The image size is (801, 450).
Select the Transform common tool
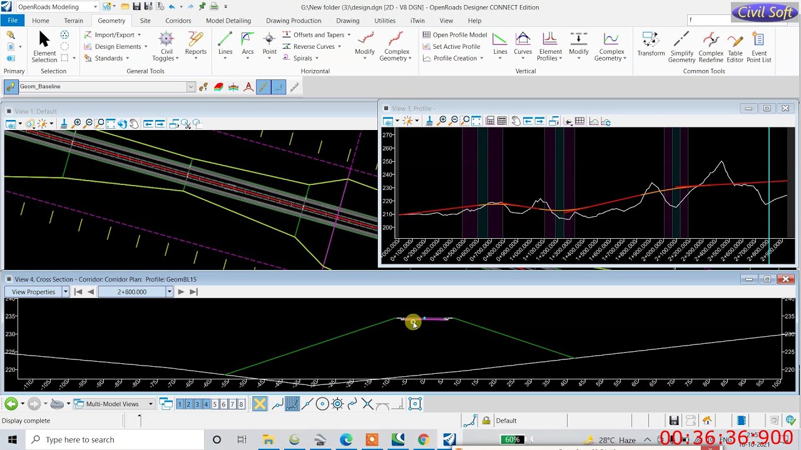[x=651, y=44]
